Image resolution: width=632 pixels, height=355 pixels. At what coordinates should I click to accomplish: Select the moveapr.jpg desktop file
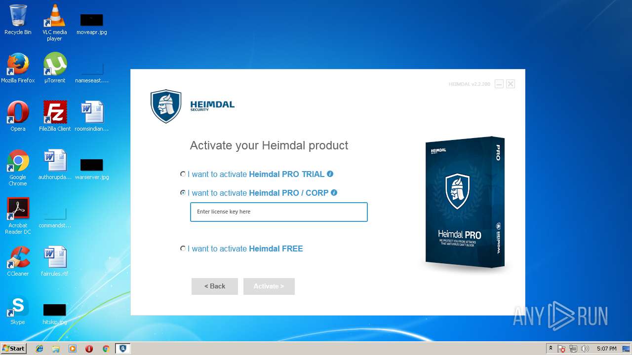(x=91, y=24)
